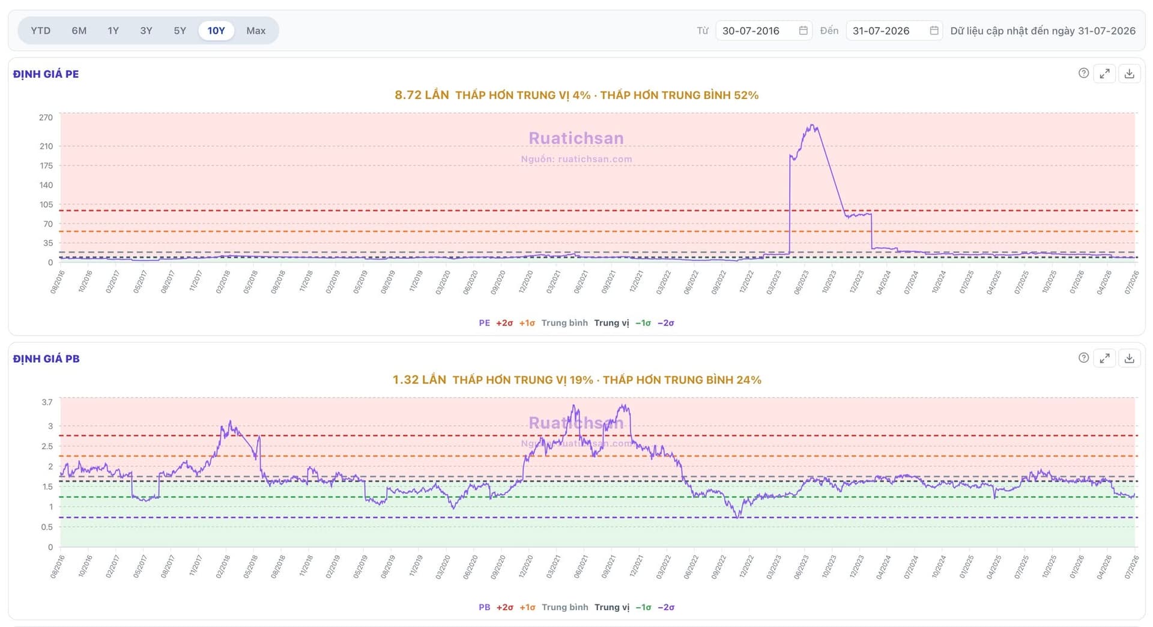Click the 270 value on the PE chart axis
Screen dimensions: 1153x627
pyautogui.click(x=46, y=117)
